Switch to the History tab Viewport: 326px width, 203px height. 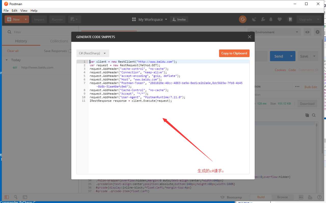21,41
